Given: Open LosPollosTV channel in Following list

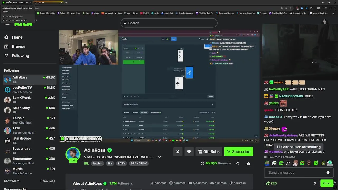Looking at the screenshot, I should coord(30,90).
